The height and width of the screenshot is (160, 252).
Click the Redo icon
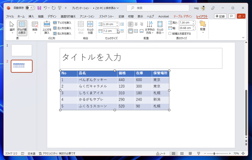pyautogui.click(x=53, y=8)
